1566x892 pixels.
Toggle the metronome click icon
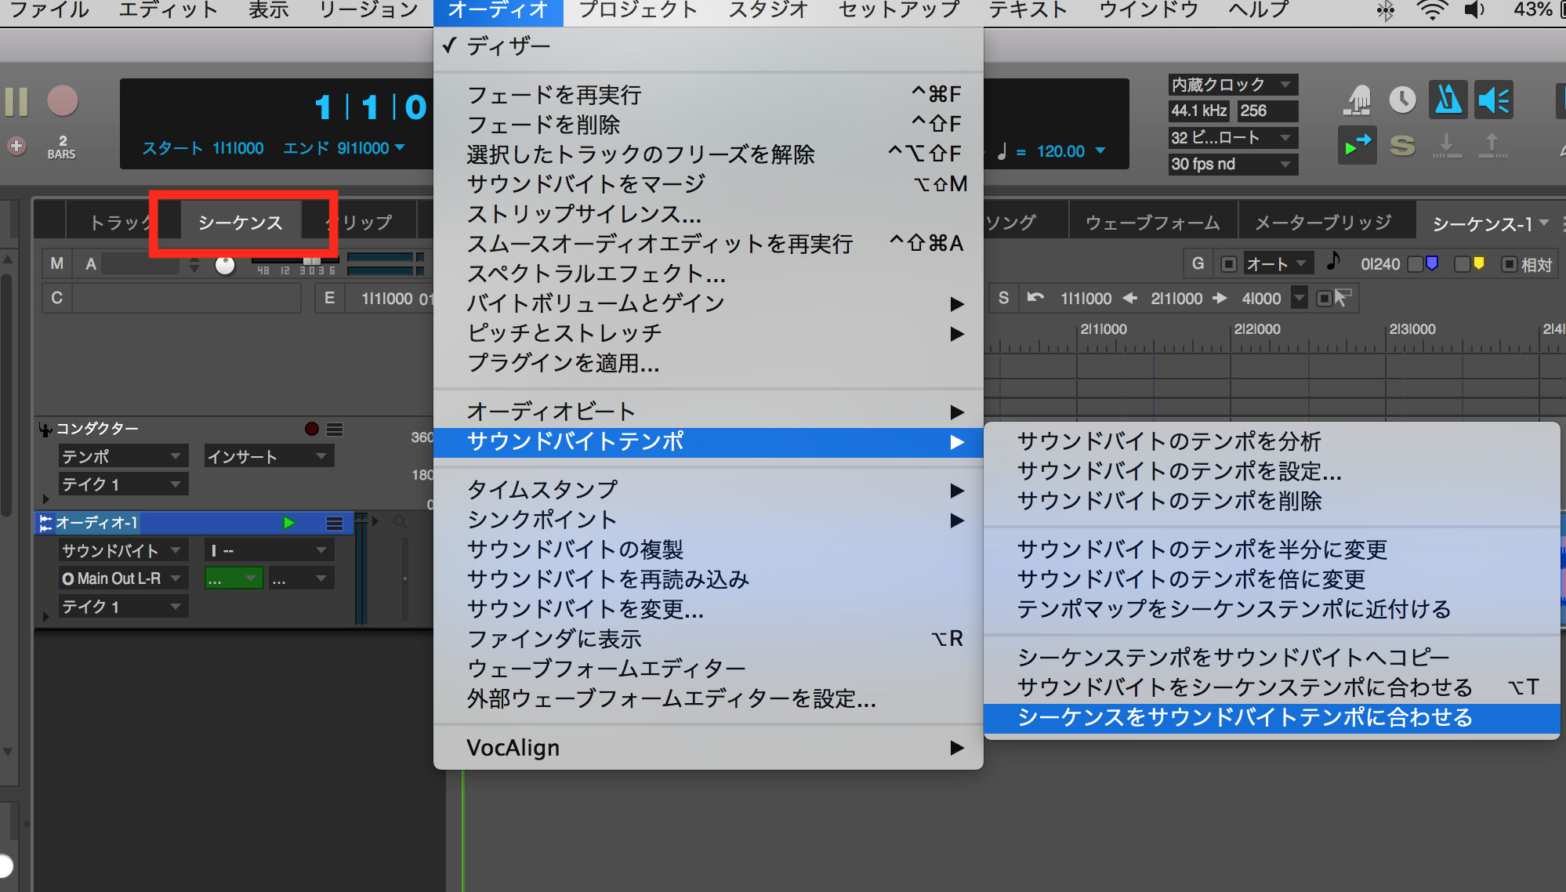click(1448, 100)
